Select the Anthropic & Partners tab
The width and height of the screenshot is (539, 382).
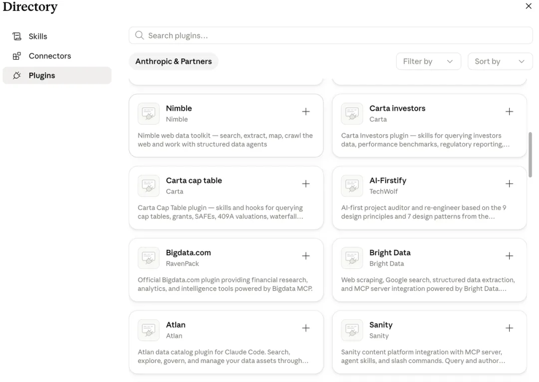(x=174, y=61)
